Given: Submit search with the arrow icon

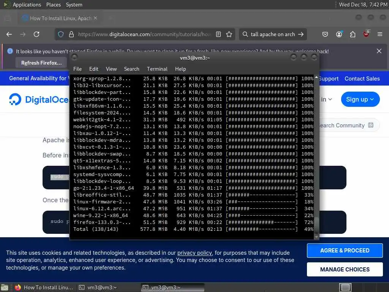Looking at the screenshot, I should tap(301, 34).
